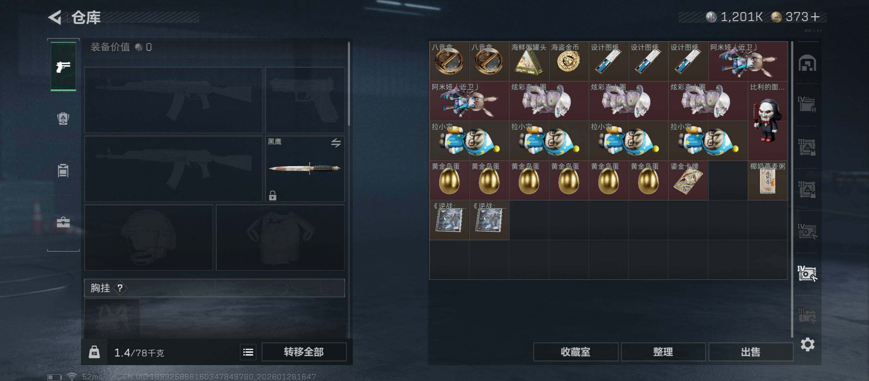
Task: Click the 整理 sort button
Action: (x=663, y=352)
